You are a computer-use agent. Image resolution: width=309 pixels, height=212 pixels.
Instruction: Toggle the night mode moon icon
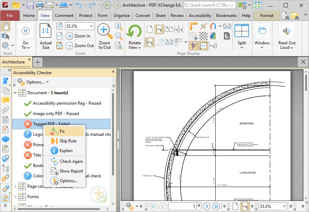coord(227,36)
